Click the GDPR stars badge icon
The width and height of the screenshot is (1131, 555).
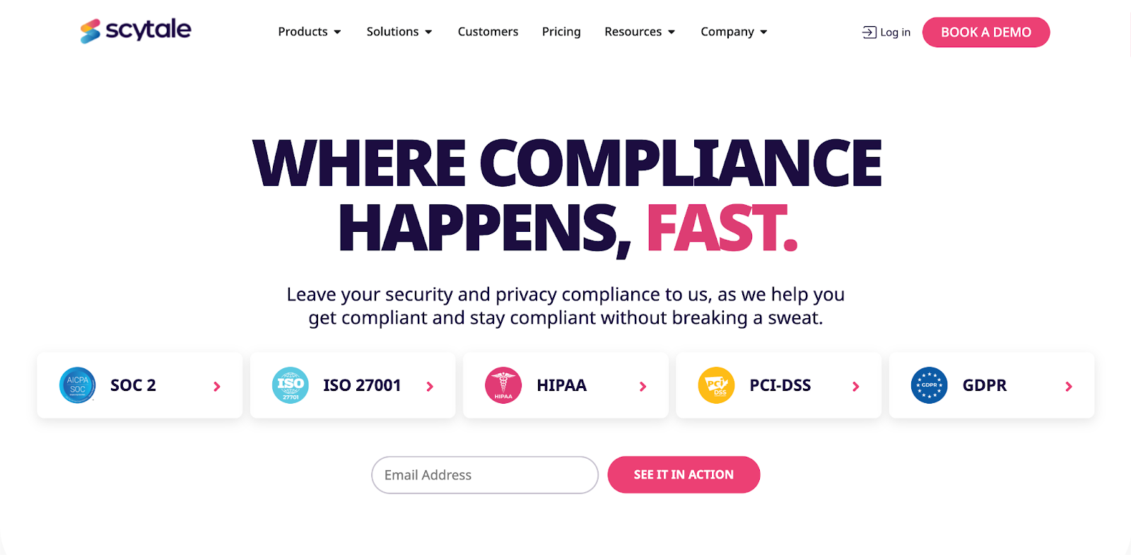(929, 385)
